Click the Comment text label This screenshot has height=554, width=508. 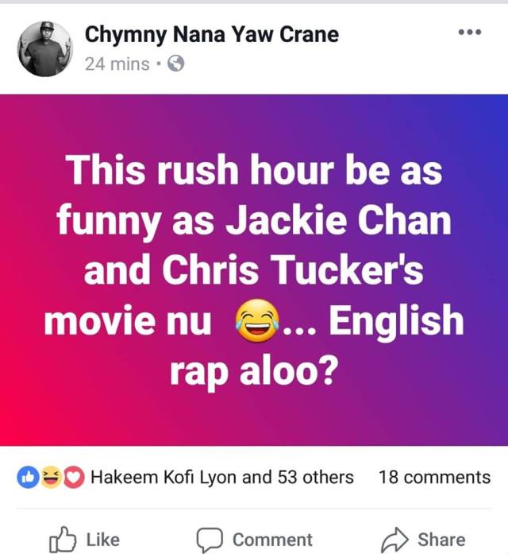tap(272, 540)
